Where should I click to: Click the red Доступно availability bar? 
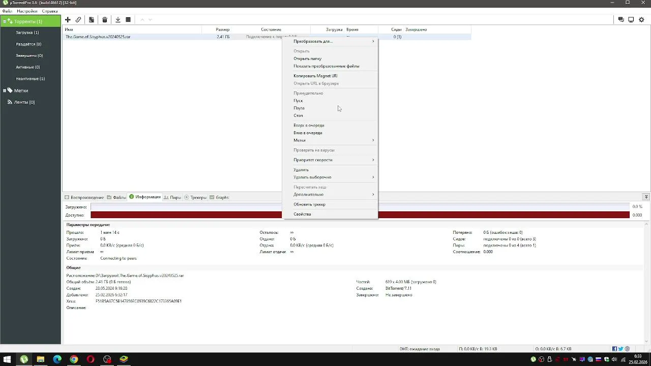360,215
